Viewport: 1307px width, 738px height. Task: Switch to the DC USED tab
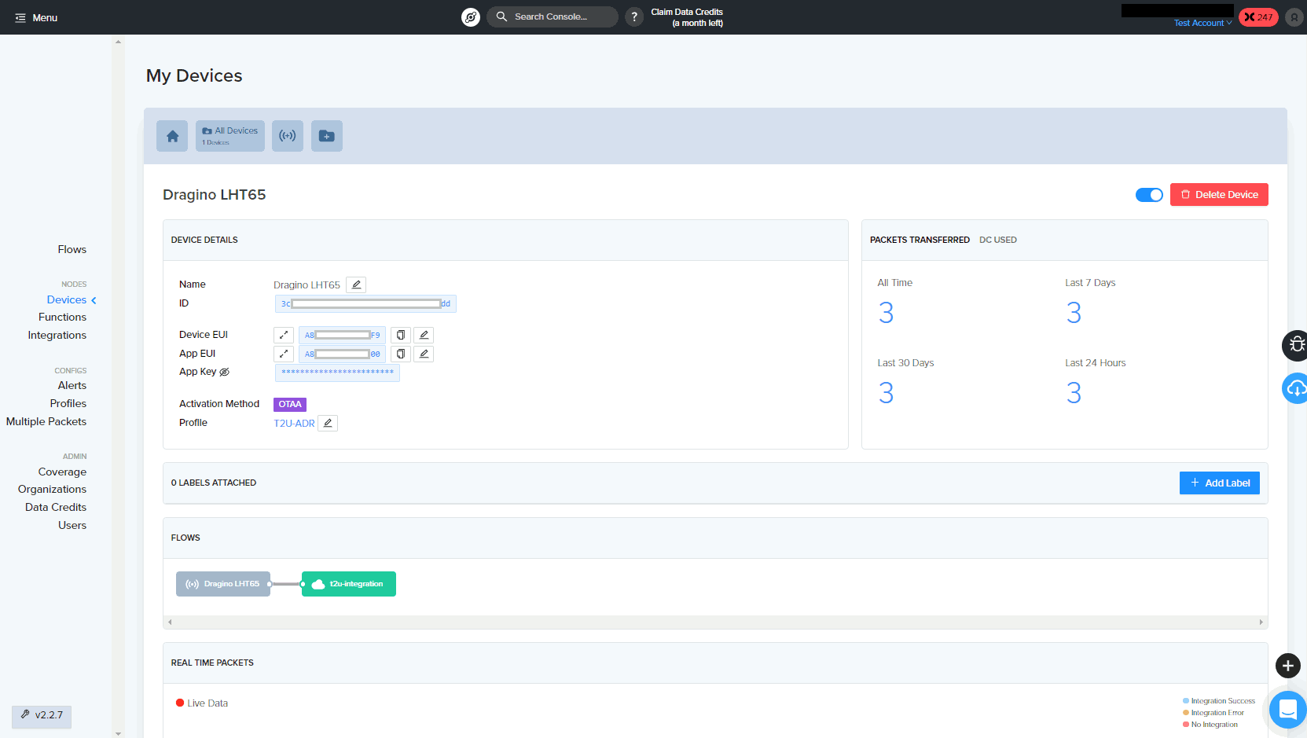point(998,240)
